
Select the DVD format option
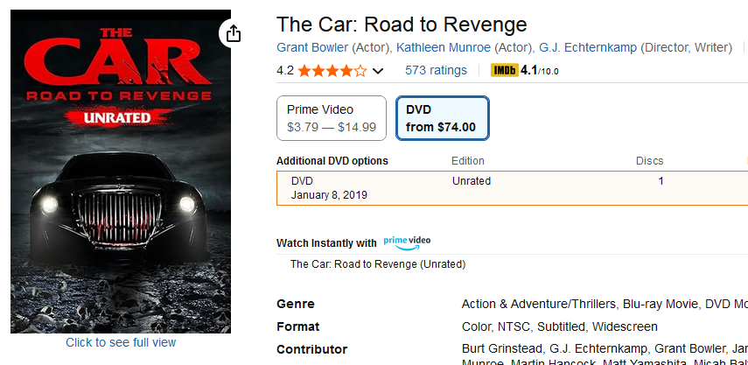point(442,118)
